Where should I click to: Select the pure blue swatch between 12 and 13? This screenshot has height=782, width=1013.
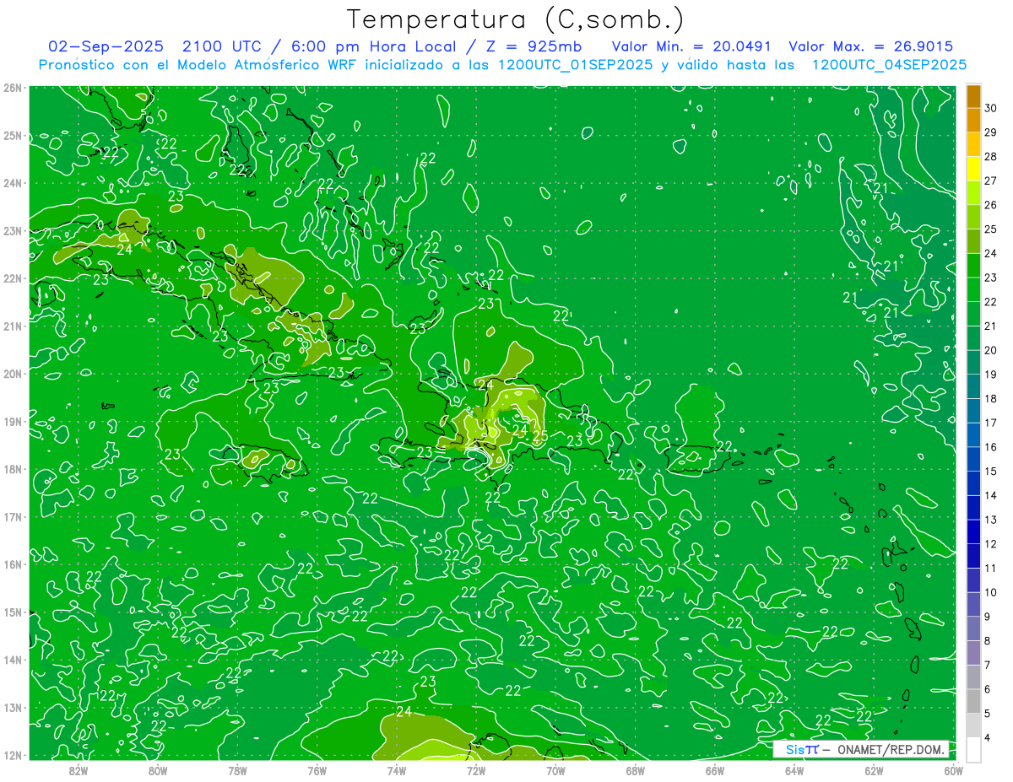[x=973, y=531]
